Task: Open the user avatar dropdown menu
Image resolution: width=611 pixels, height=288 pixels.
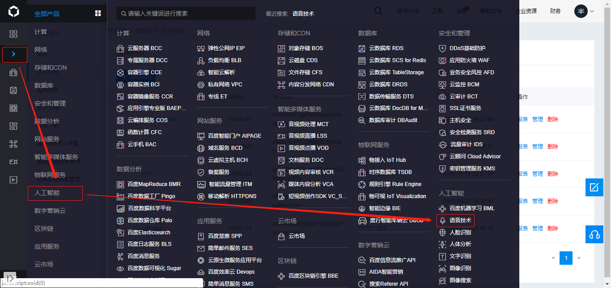Action: click(x=585, y=11)
